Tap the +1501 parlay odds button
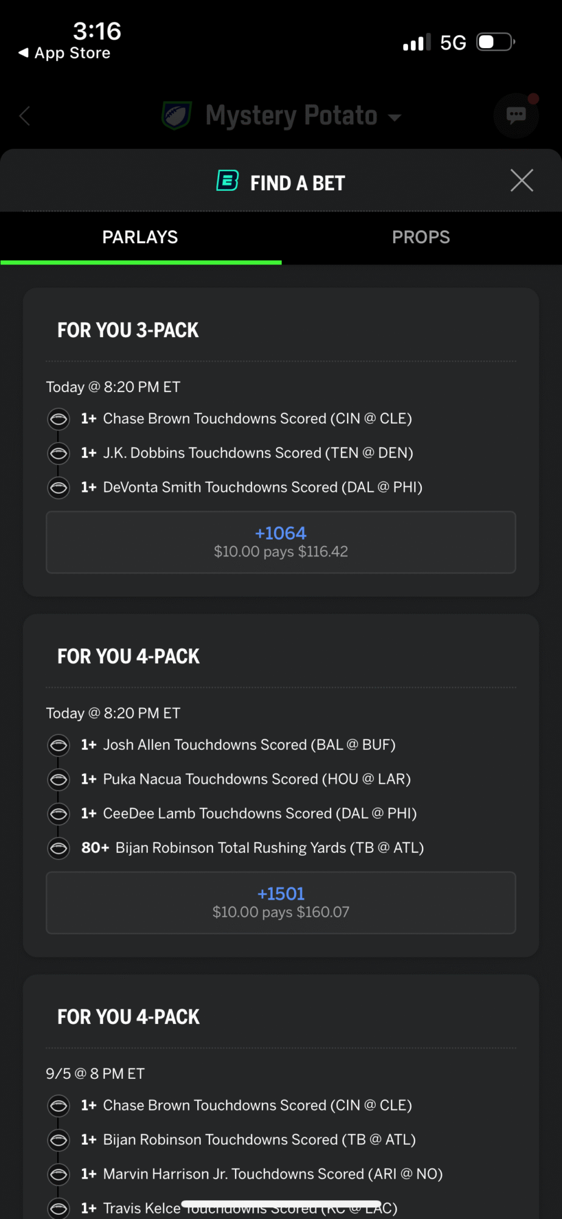Image resolution: width=562 pixels, height=1219 pixels. coord(281,903)
